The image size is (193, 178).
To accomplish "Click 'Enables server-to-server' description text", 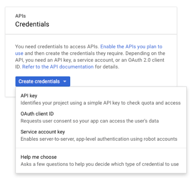I will pyautogui.click(x=99, y=139).
